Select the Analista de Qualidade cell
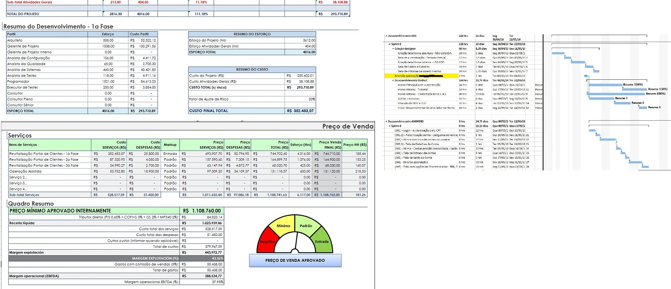This screenshot has width=671, height=289. 47,64
